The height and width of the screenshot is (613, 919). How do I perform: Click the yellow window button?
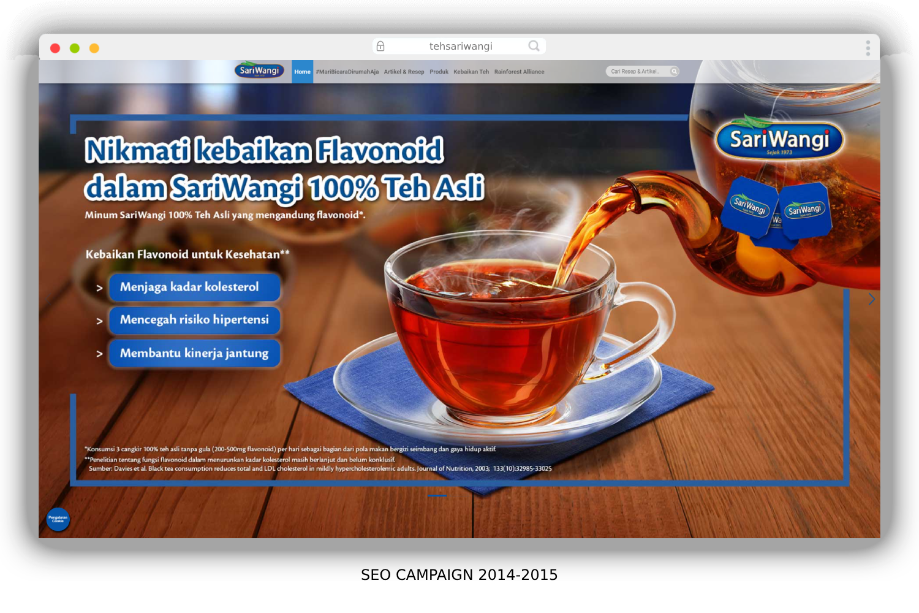(94, 48)
